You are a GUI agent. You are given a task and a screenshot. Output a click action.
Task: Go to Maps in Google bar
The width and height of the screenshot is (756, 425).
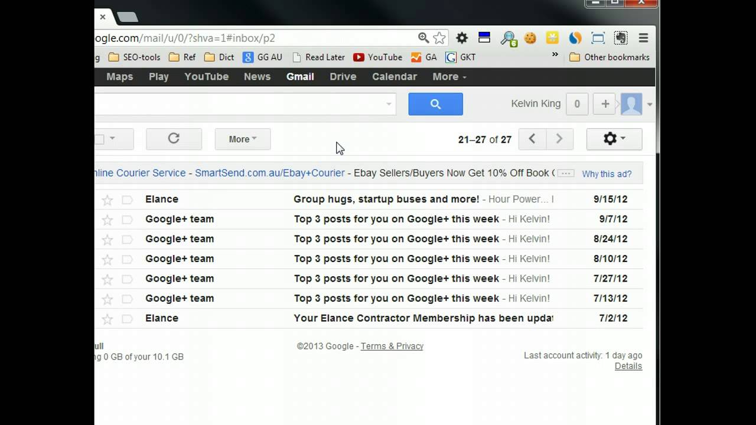(119, 77)
